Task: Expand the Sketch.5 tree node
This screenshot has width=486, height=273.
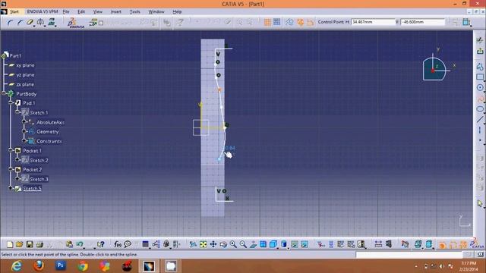Action: (11, 188)
